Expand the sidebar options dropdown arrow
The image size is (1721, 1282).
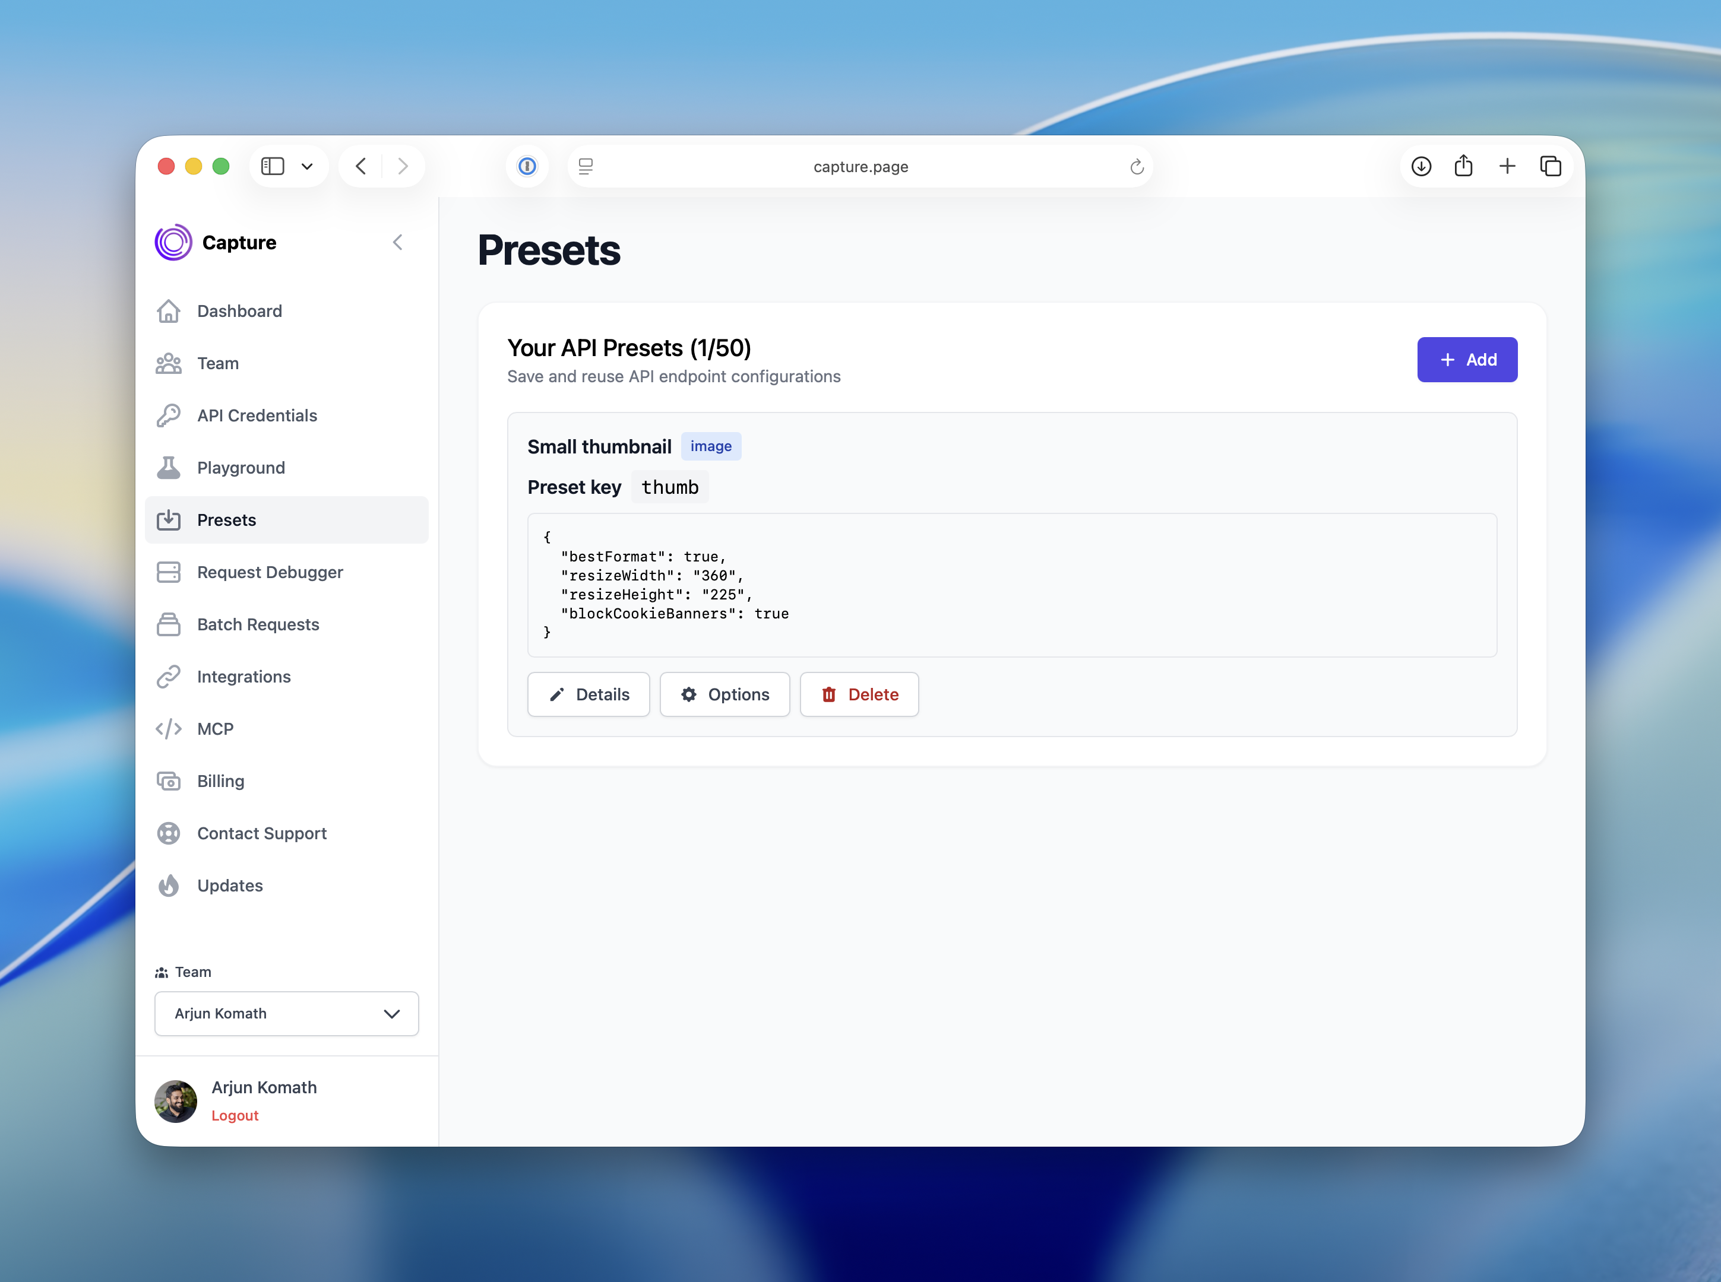pos(308,166)
